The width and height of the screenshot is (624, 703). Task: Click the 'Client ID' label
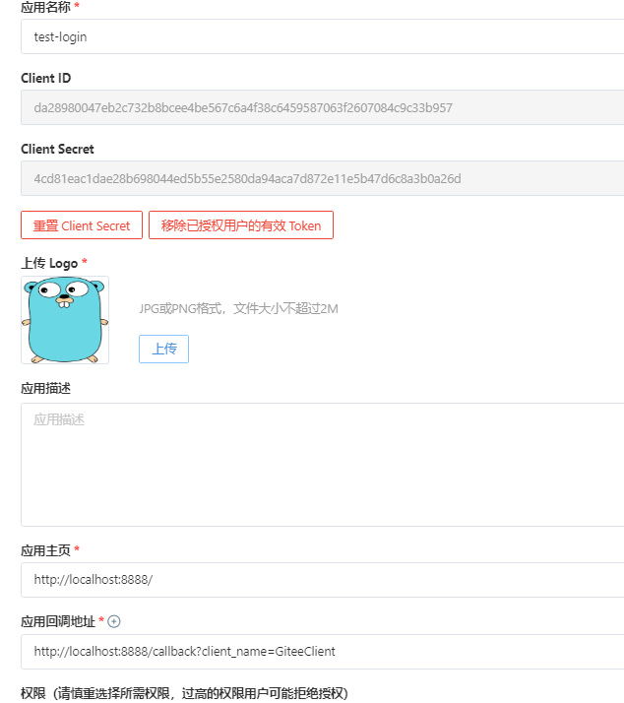coord(45,78)
